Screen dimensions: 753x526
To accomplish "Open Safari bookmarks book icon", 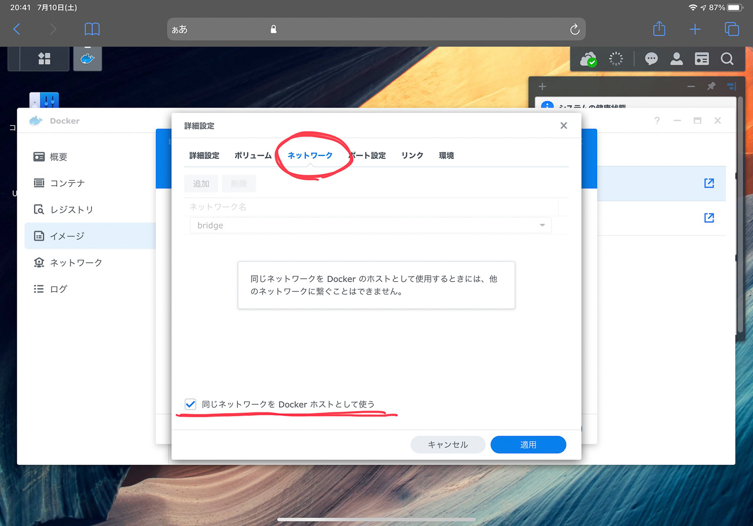I will coord(92,29).
